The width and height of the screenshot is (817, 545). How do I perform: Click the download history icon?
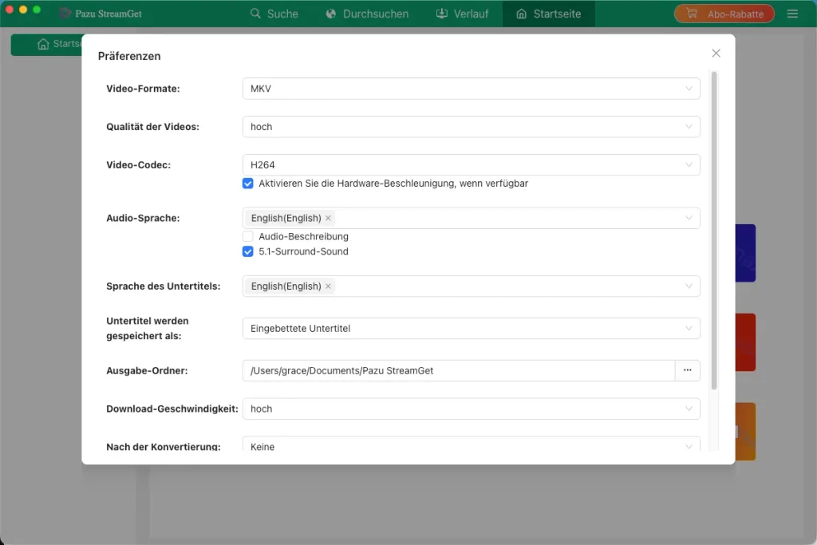[442, 14]
